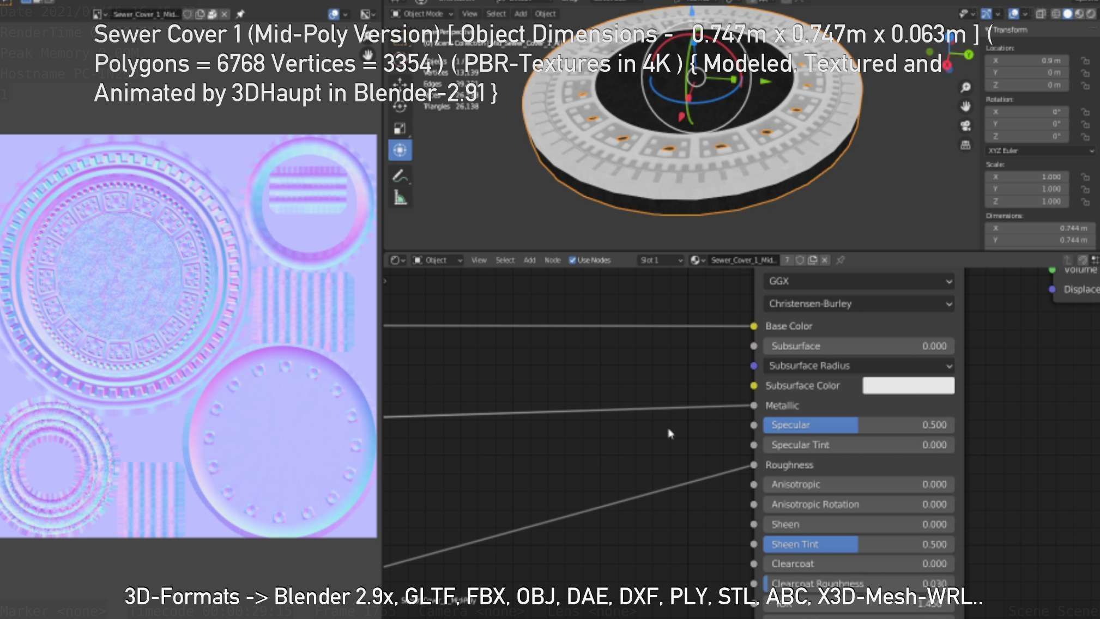
Task: Toggle X-ray mode in viewport header
Action: (x=1041, y=14)
